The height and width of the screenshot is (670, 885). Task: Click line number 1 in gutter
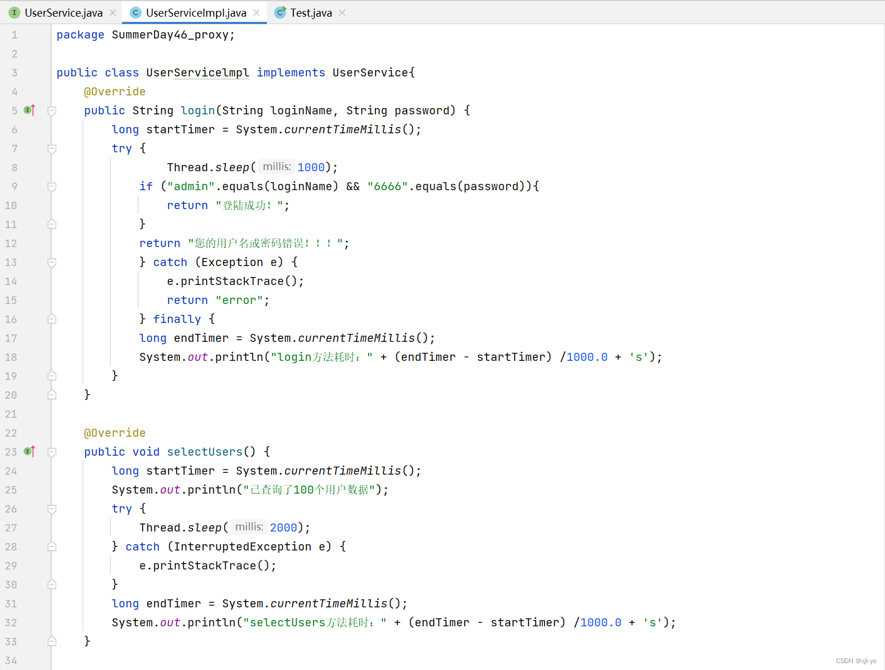14,34
